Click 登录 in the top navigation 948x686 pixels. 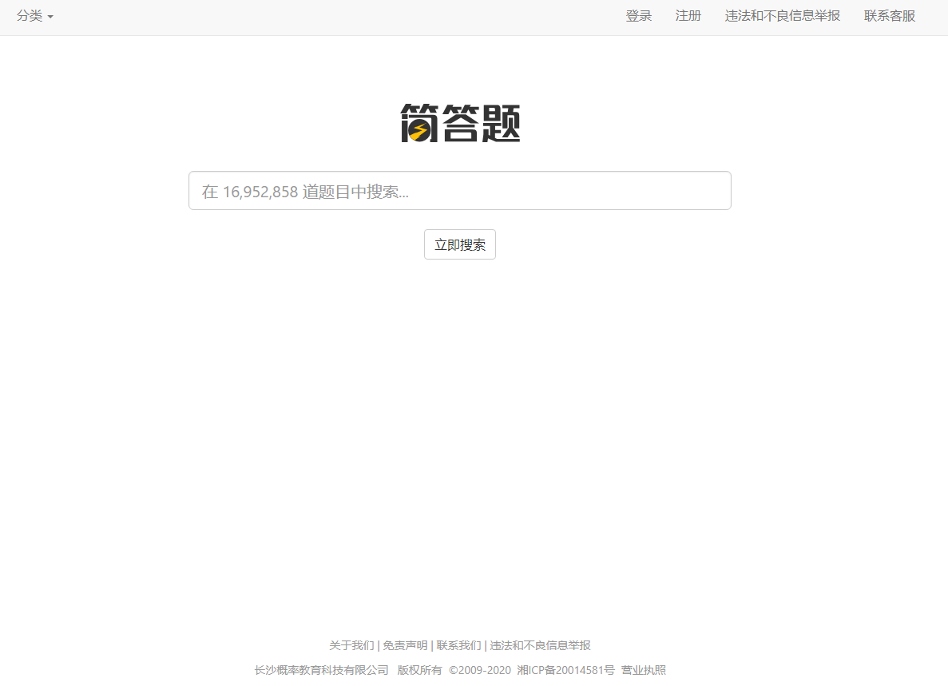(x=638, y=16)
